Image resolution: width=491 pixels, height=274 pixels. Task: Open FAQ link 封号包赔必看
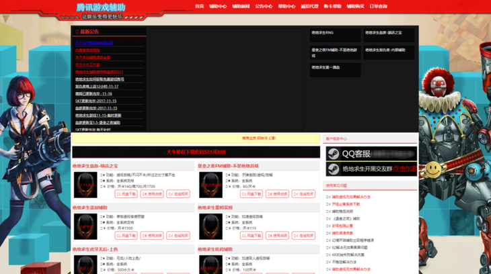point(342,226)
